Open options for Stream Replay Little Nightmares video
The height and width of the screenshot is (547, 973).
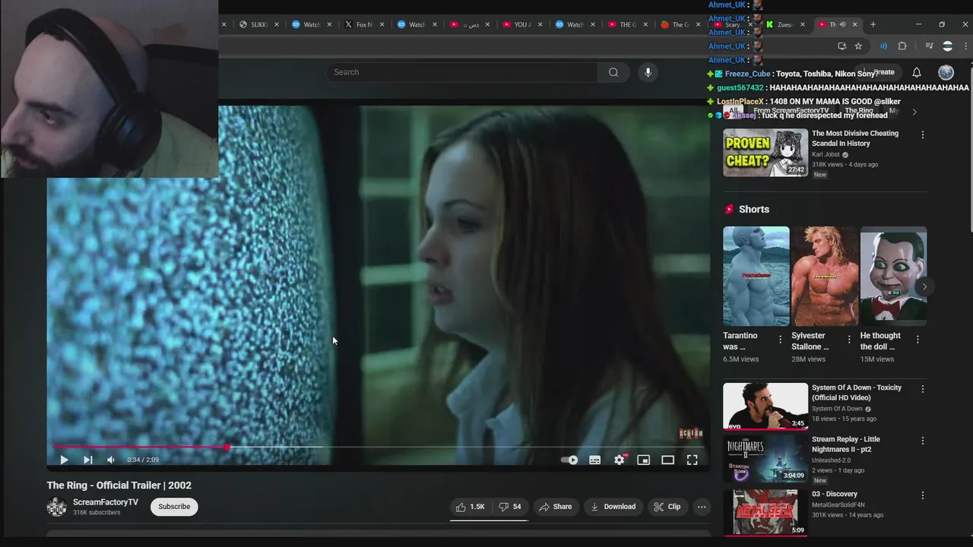[923, 441]
